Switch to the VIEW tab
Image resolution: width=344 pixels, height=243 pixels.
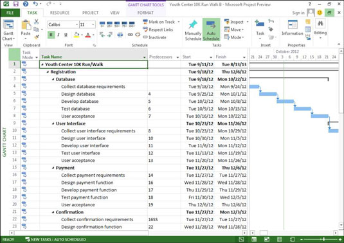[114, 13]
